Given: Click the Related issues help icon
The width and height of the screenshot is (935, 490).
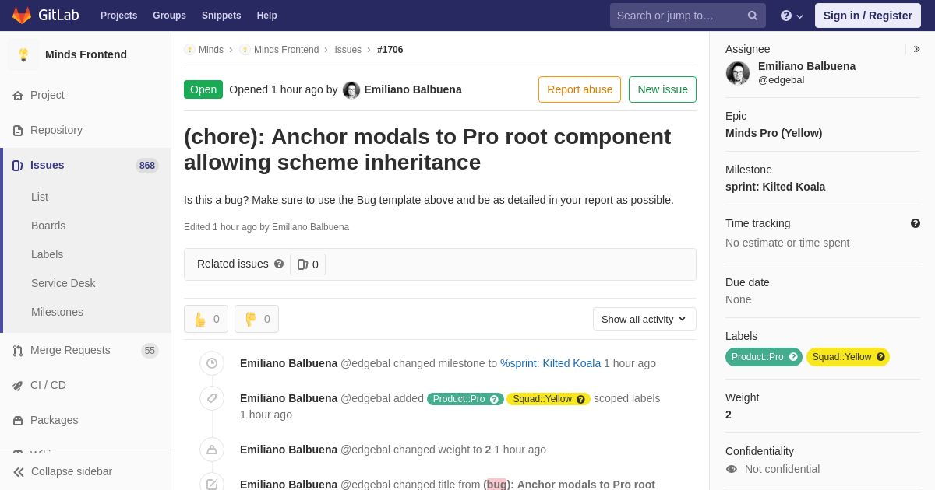Looking at the screenshot, I should pos(279,264).
